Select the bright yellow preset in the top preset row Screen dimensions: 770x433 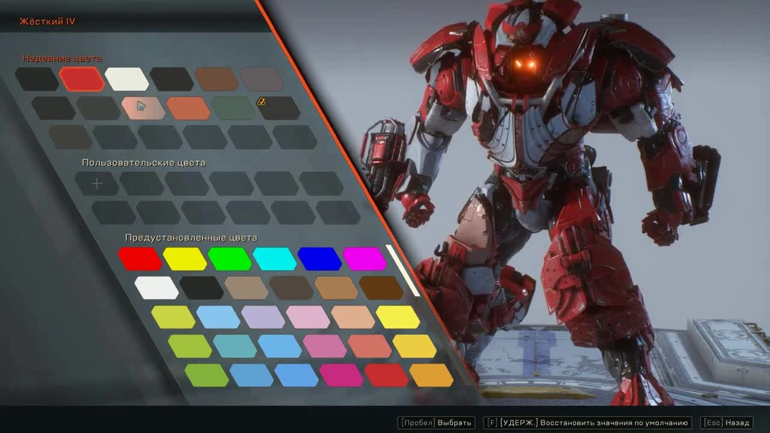[x=185, y=259]
